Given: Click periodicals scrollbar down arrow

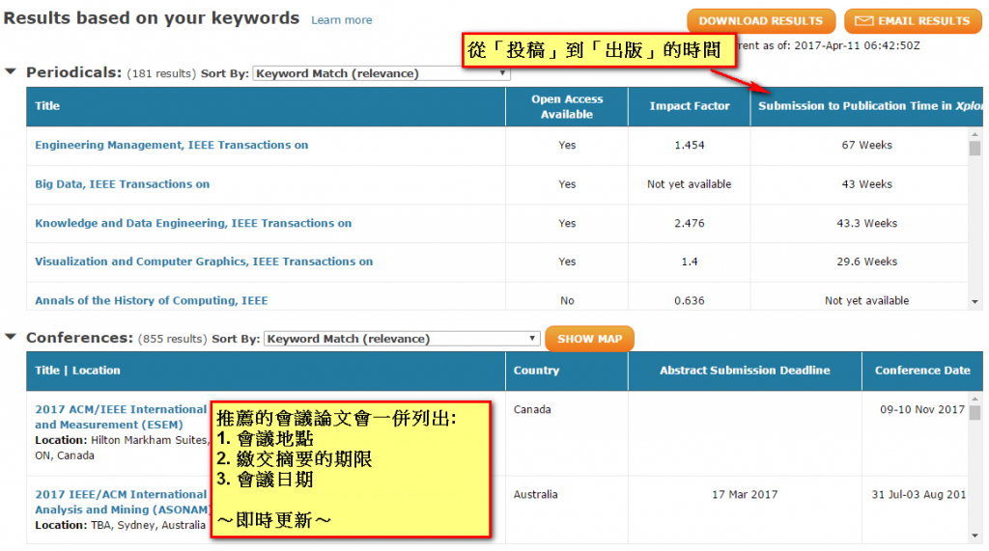Looking at the screenshot, I should tap(975, 303).
